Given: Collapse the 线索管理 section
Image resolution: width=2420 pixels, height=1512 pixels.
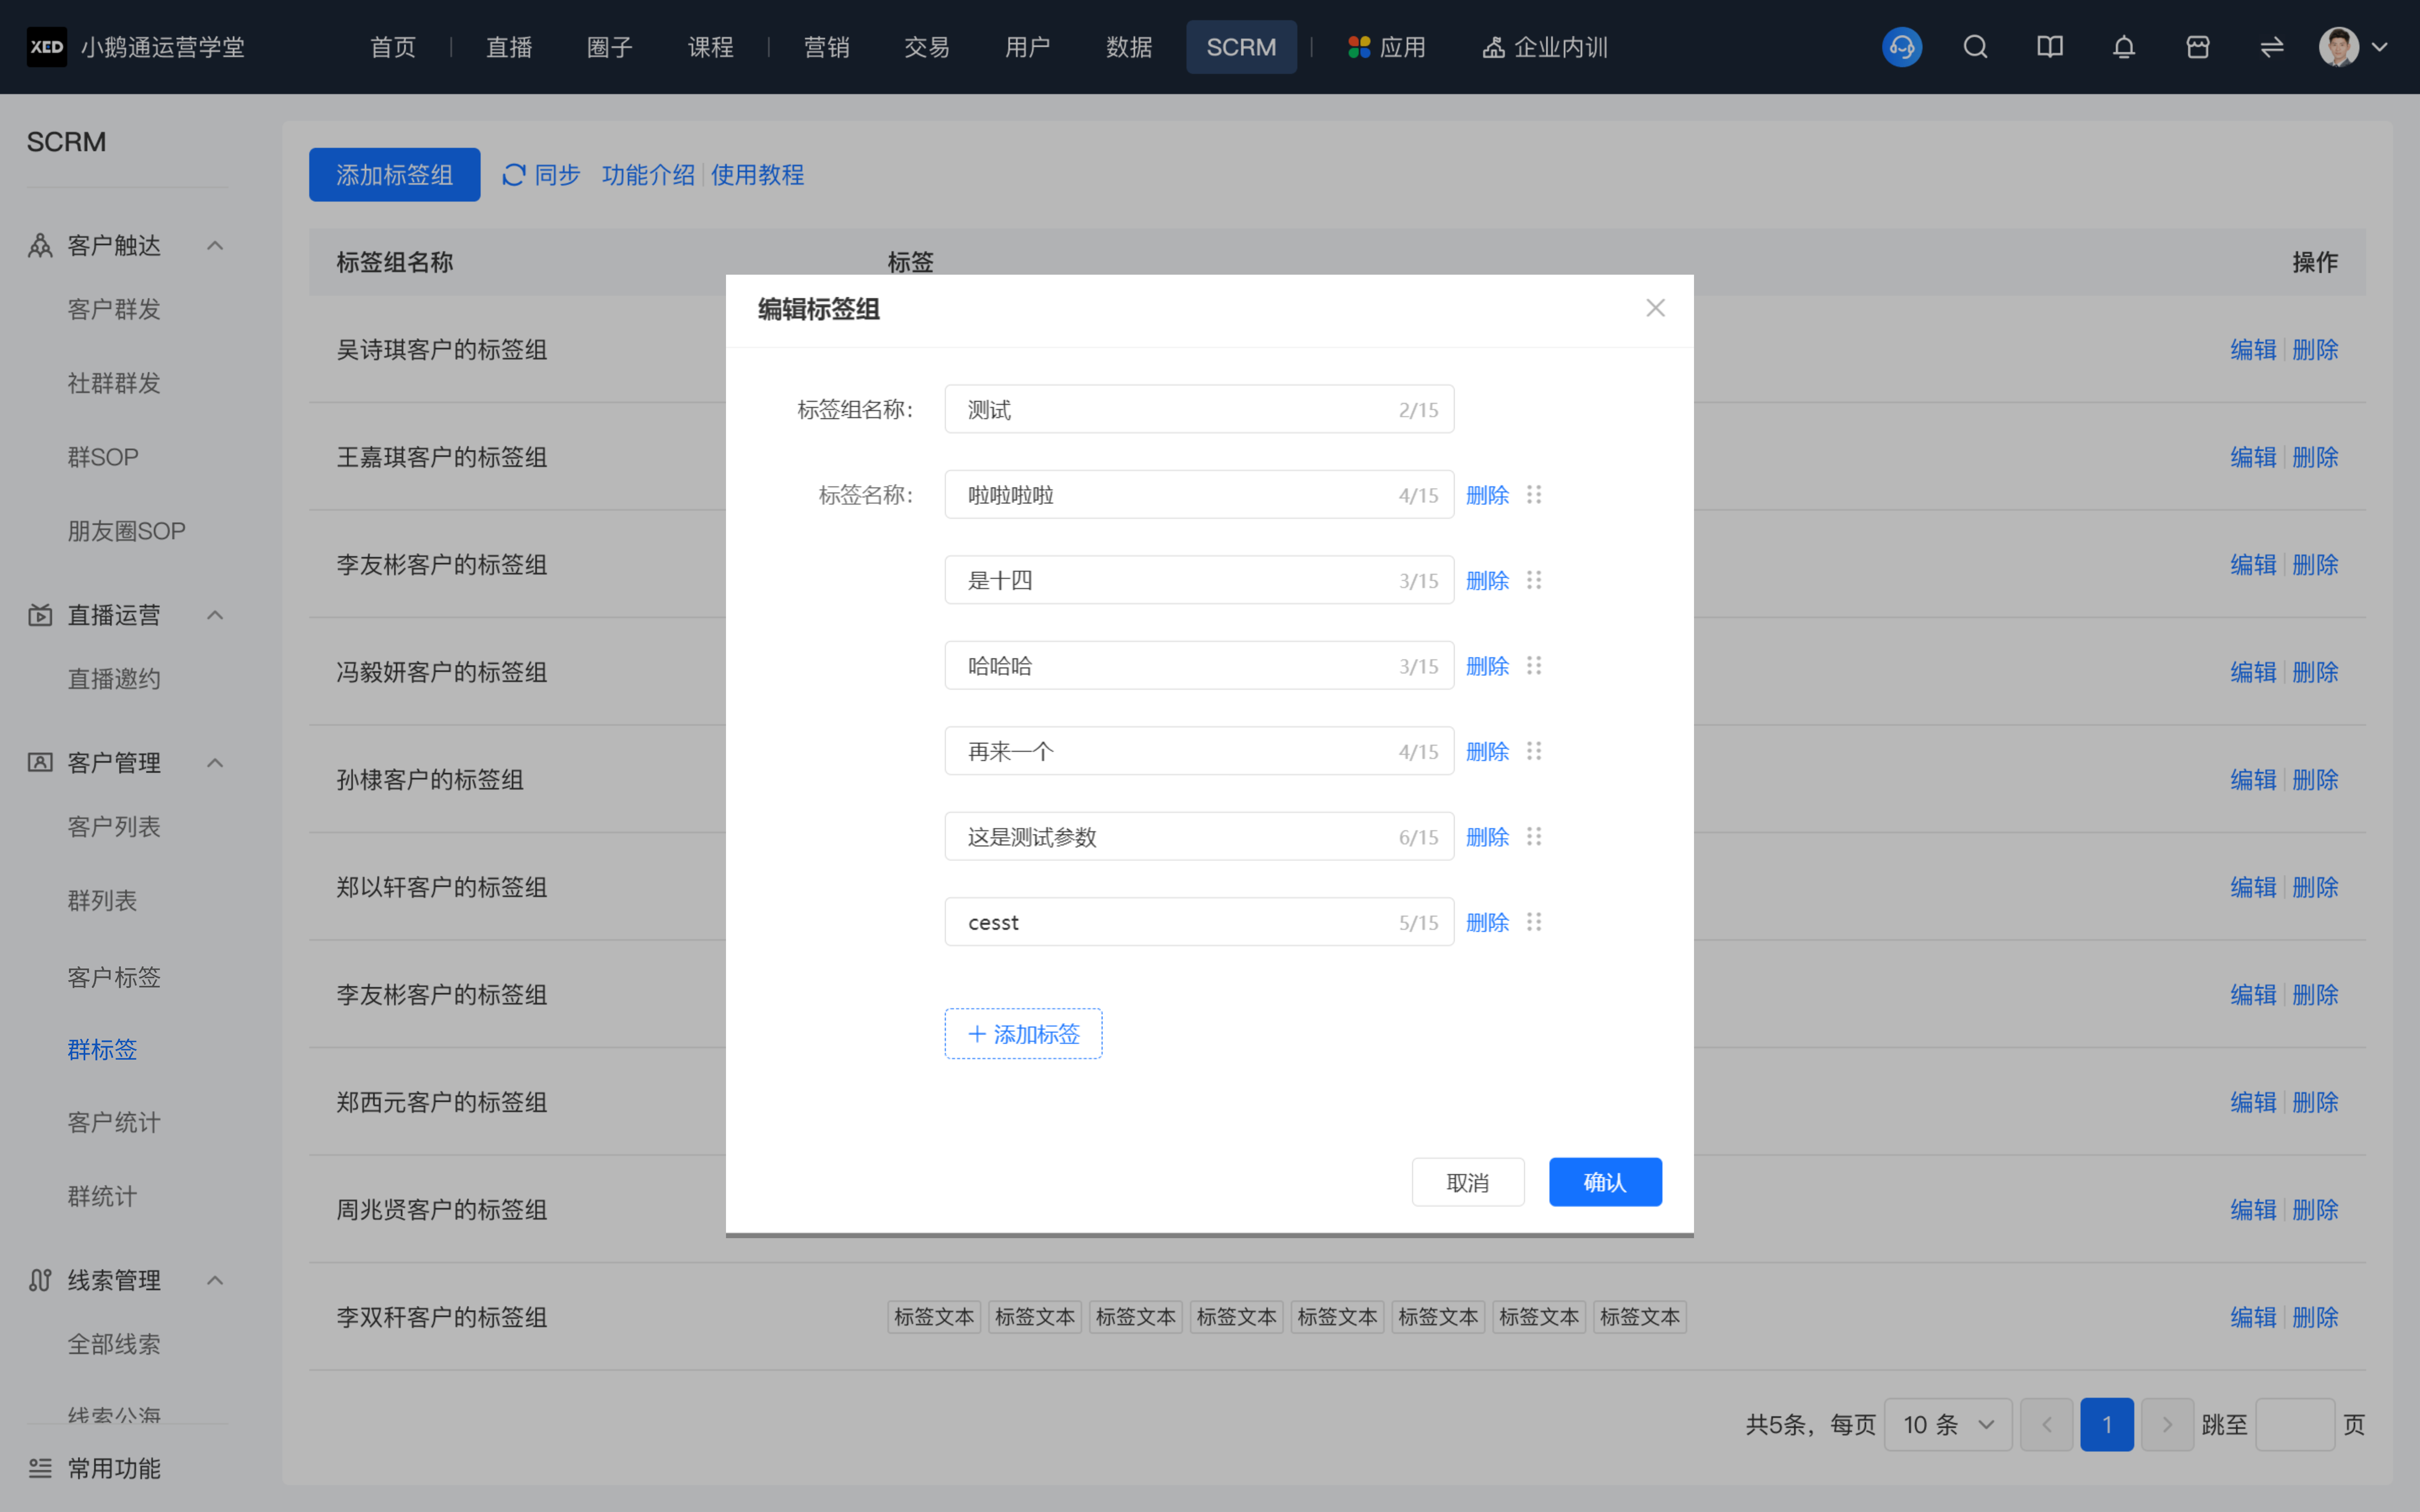Looking at the screenshot, I should click(215, 1280).
